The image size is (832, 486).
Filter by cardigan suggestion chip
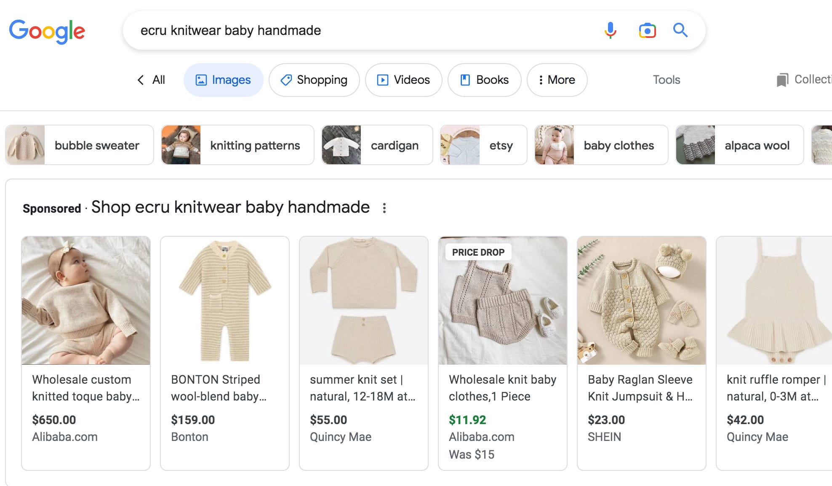coord(377,145)
